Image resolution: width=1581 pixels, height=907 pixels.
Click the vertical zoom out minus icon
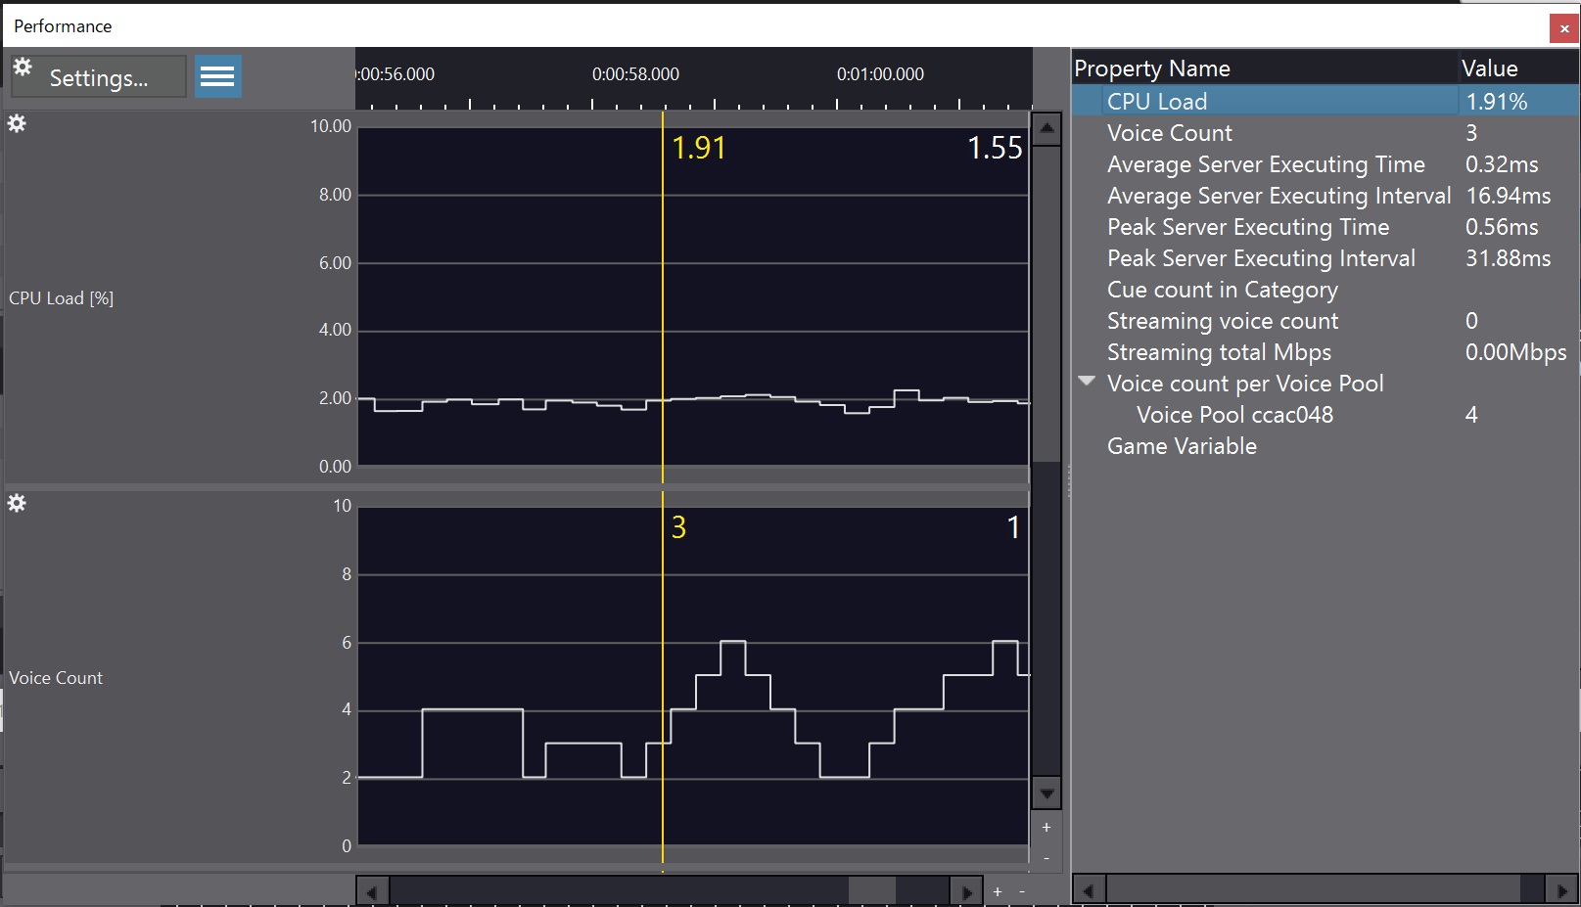click(1046, 857)
